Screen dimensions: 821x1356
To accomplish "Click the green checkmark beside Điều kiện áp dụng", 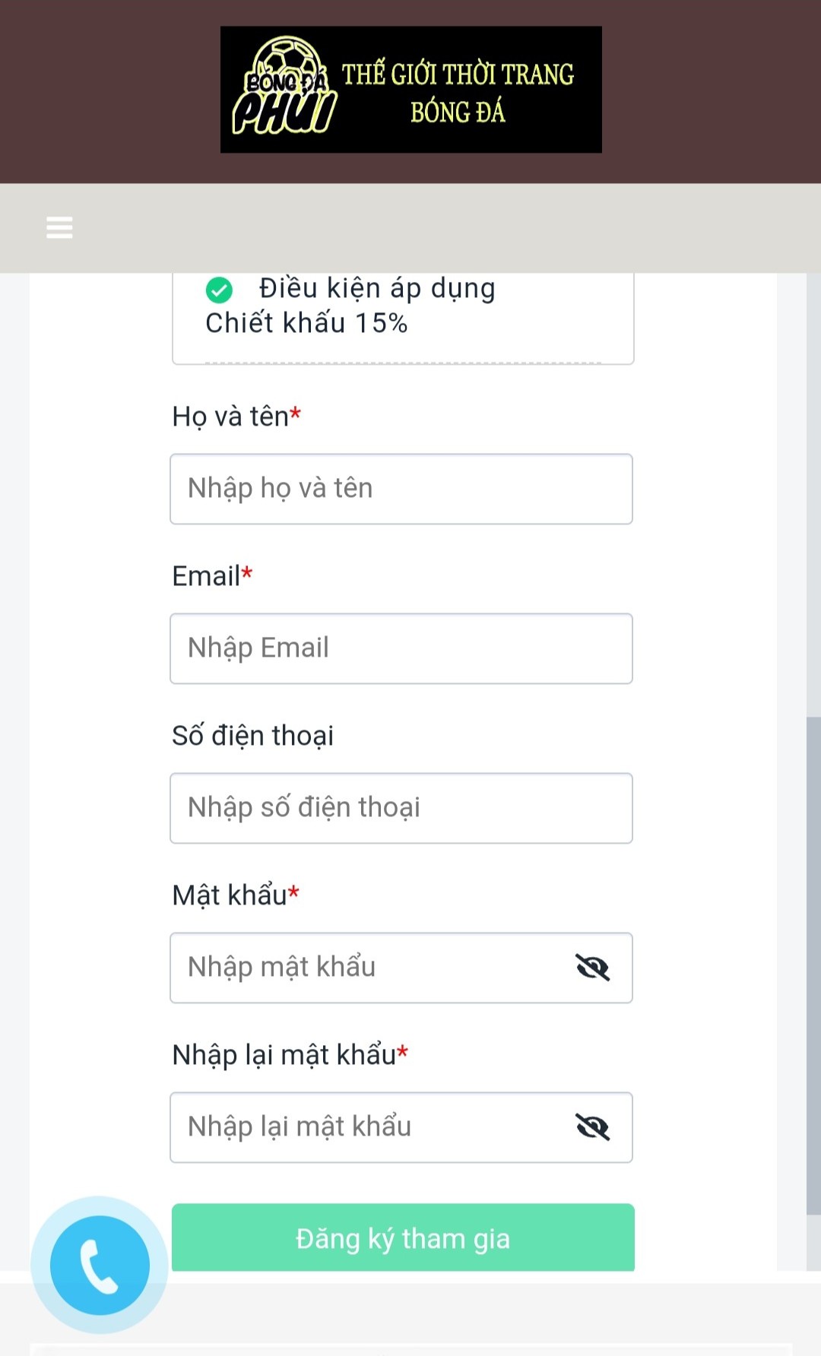I will click(x=219, y=290).
